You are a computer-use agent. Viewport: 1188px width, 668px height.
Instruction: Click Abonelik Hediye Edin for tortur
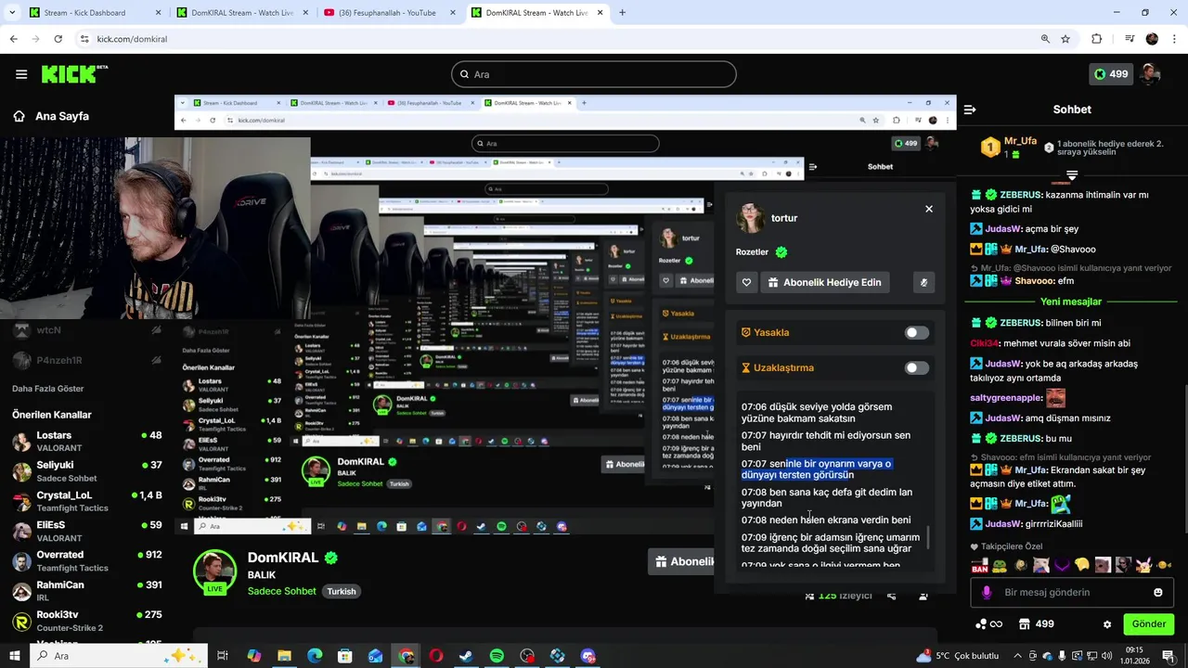pyautogui.click(x=824, y=282)
